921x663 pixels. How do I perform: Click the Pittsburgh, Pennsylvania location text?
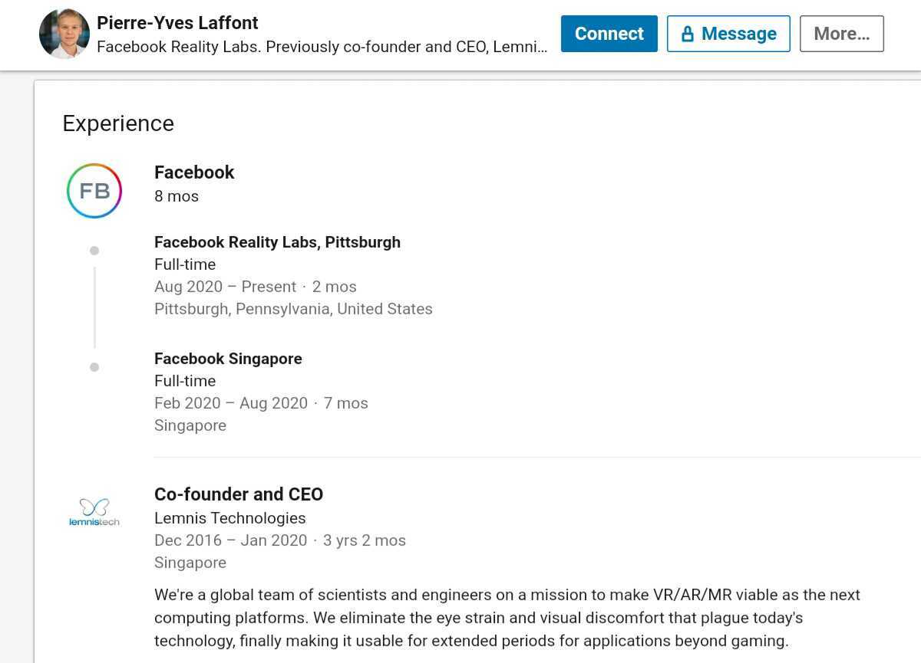click(x=293, y=309)
